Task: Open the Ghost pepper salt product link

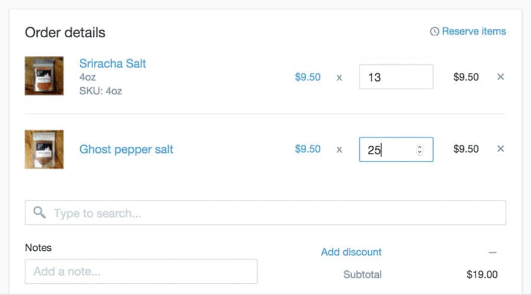Action: click(126, 149)
